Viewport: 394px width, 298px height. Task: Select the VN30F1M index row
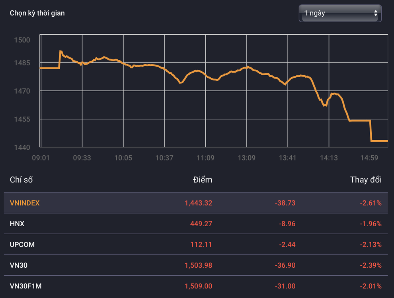click(x=196, y=286)
